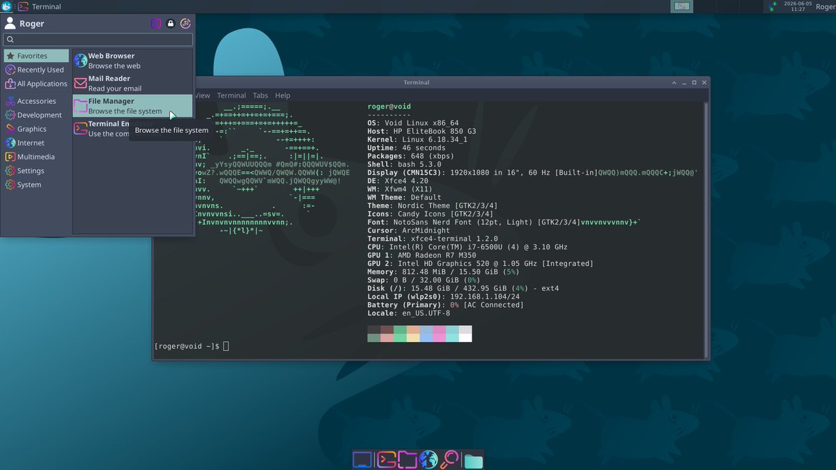Open the Settings category
Viewport: 836px width, 470px height.
[x=36, y=171]
